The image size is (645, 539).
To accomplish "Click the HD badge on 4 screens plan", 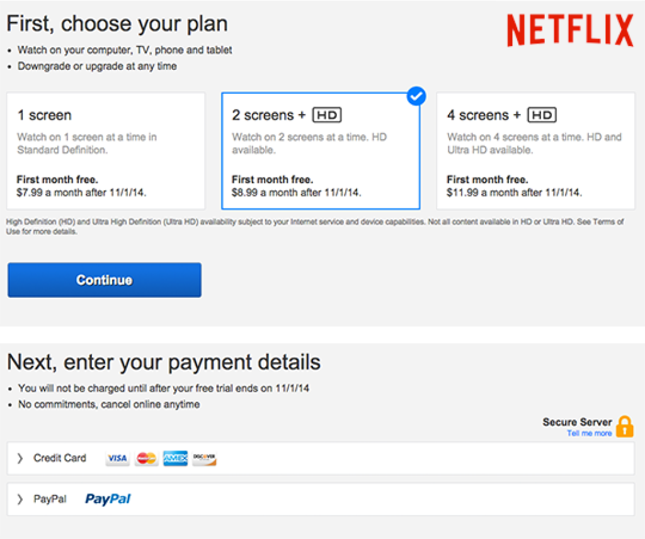I will pos(542,115).
